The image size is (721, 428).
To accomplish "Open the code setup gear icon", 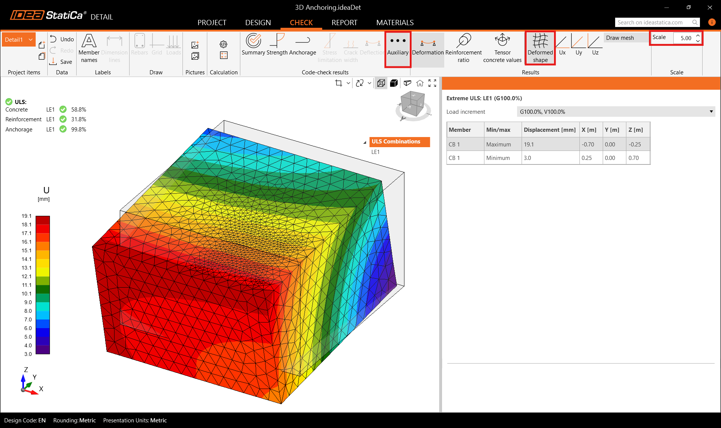I will (x=223, y=44).
